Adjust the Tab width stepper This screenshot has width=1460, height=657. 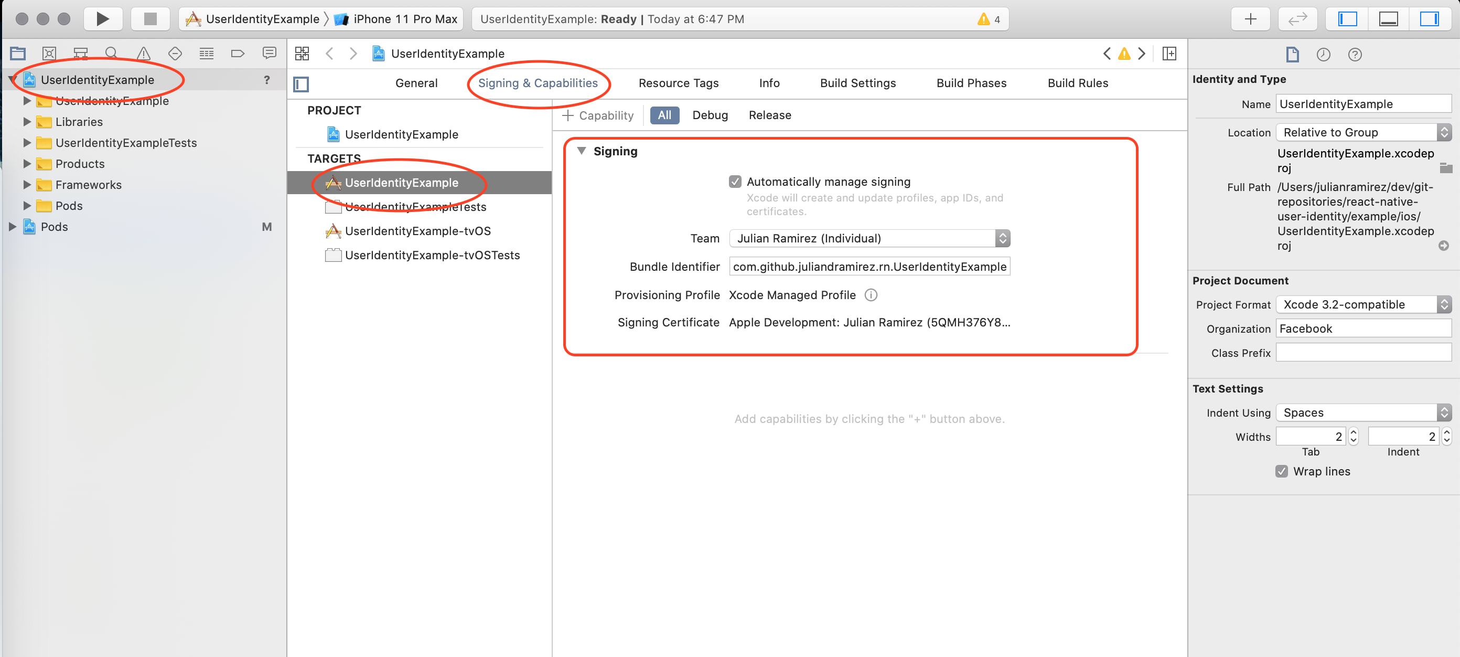(x=1354, y=436)
